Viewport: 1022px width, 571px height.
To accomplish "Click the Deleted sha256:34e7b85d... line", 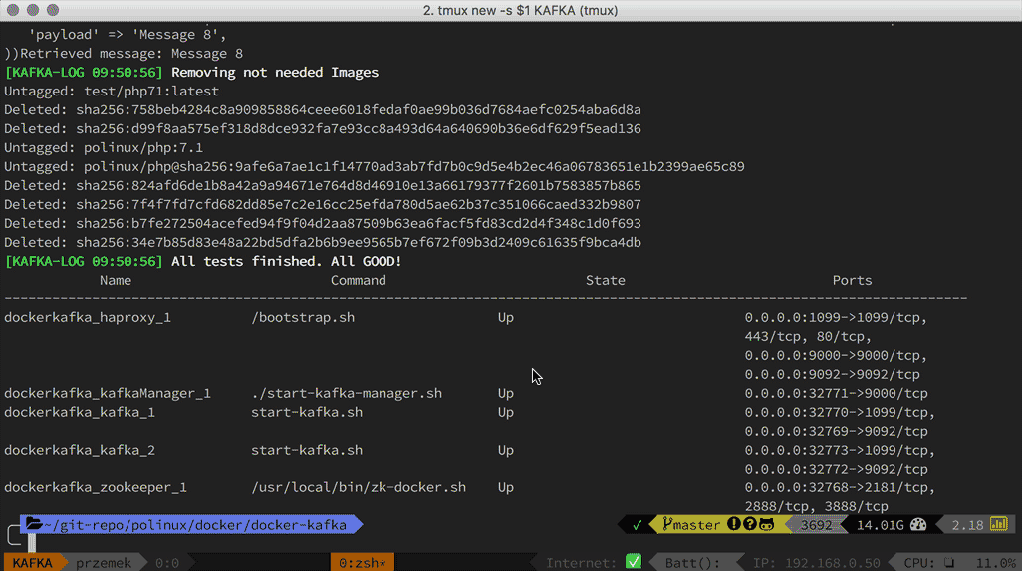I will click(x=323, y=242).
